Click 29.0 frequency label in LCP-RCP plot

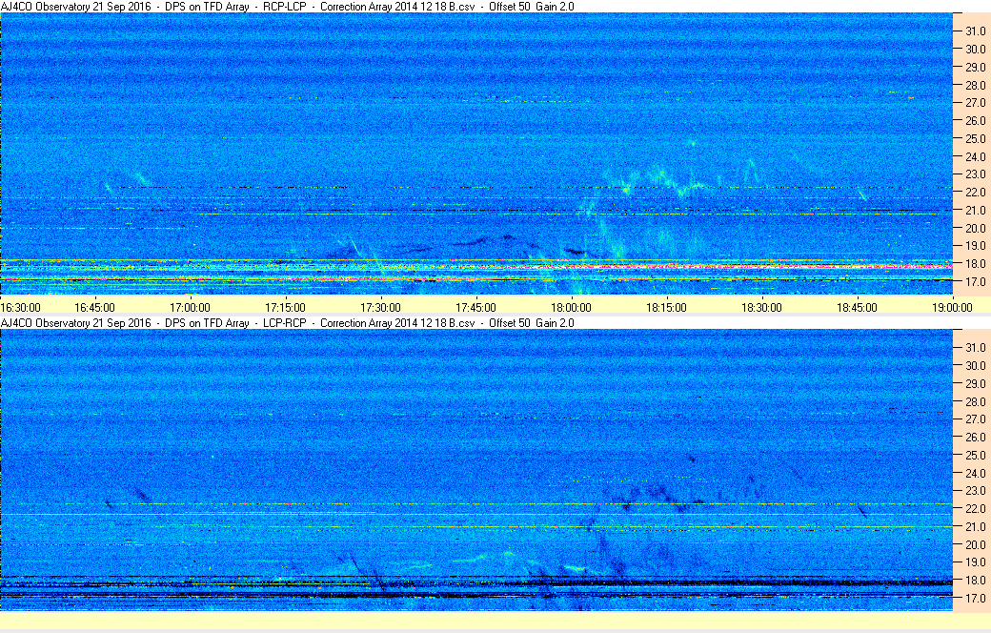tap(975, 384)
